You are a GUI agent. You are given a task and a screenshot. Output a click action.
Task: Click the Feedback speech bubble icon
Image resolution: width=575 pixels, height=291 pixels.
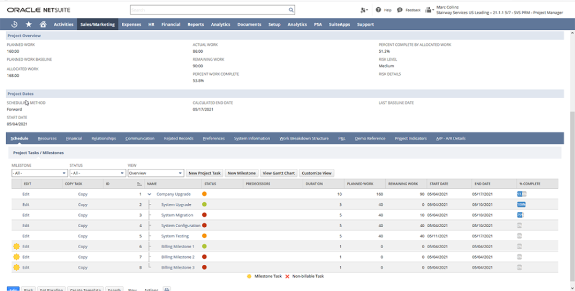click(400, 10)
